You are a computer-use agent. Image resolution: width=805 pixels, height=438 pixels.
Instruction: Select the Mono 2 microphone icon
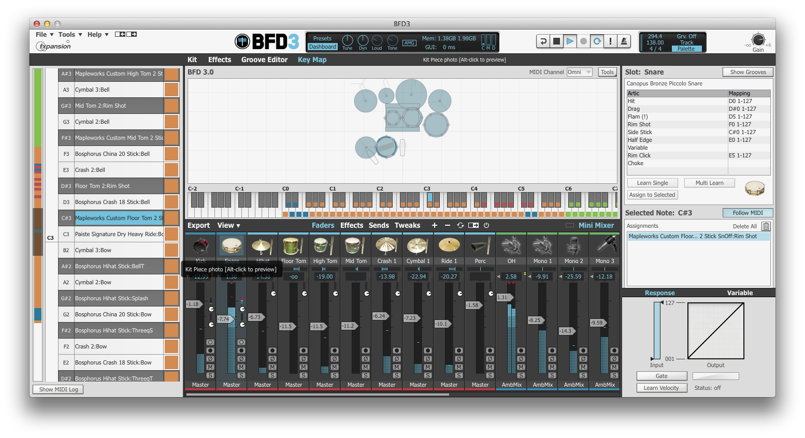pyautogui.click(x=573, y=245)
